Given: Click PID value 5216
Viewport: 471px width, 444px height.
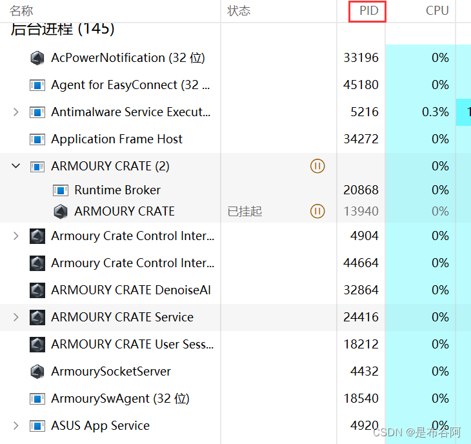Looking at the screenshot, I should point(365,112).
